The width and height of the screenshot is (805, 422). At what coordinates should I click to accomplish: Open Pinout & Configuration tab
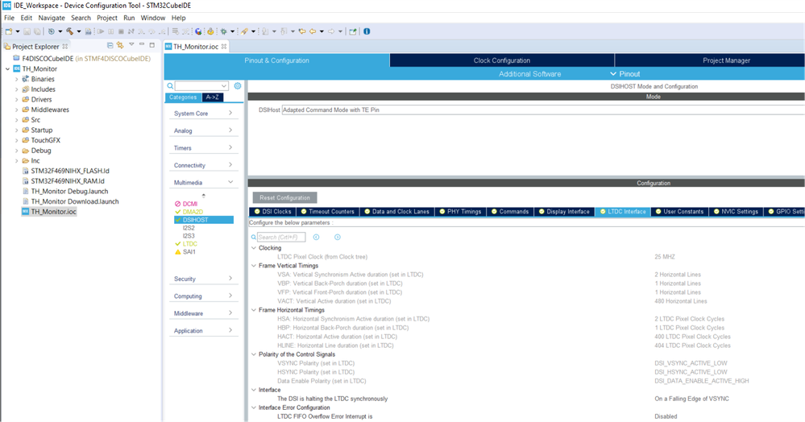tap(276, 60)
